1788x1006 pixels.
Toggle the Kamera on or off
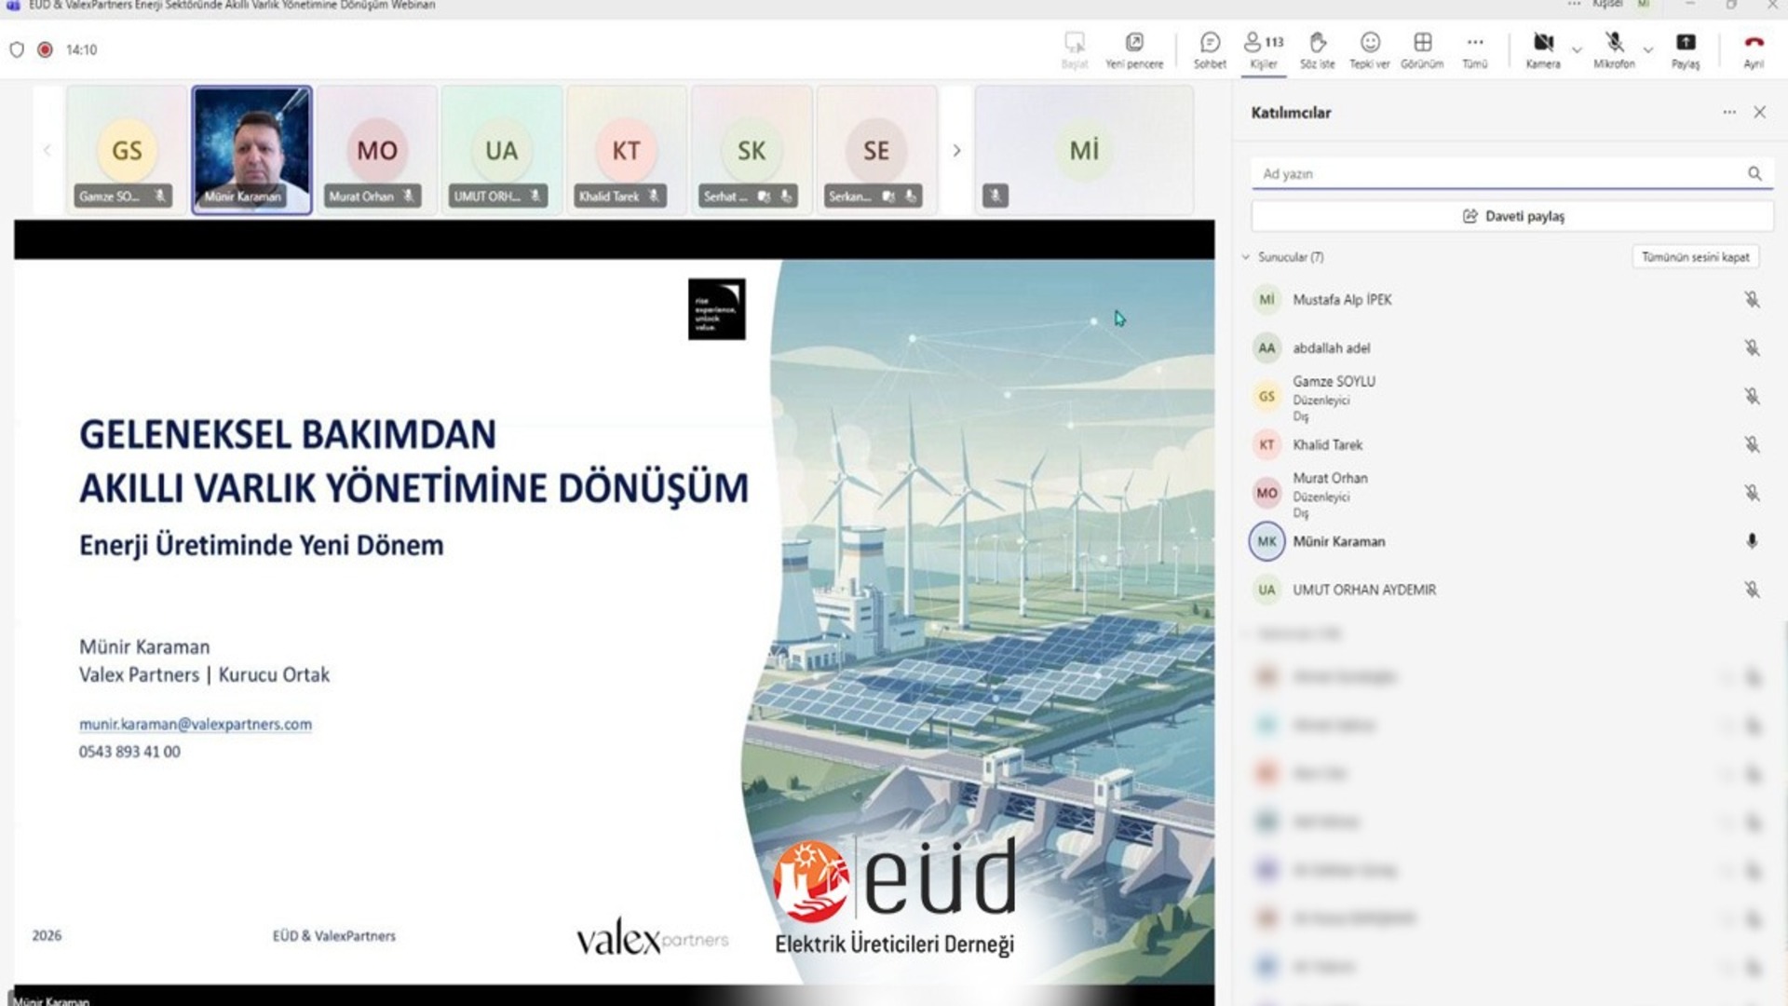coord(1543,49)
